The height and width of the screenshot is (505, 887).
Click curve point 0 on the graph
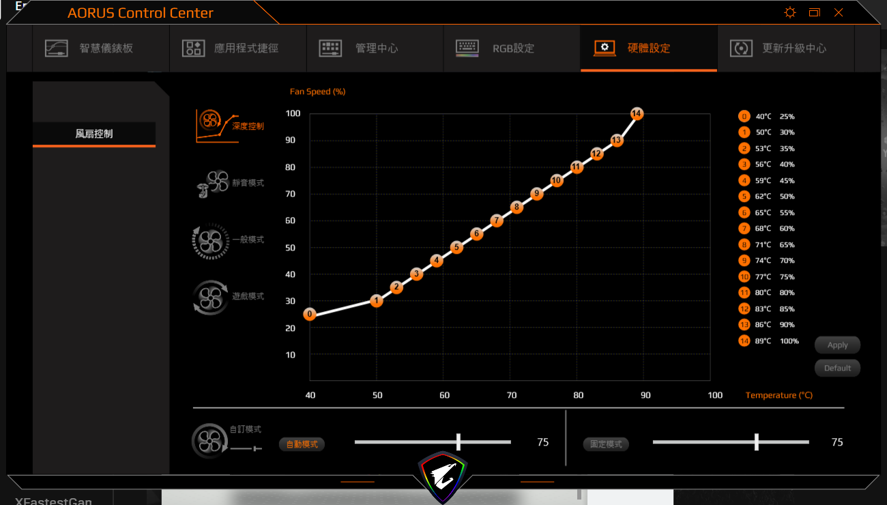(x=310, y=314)
